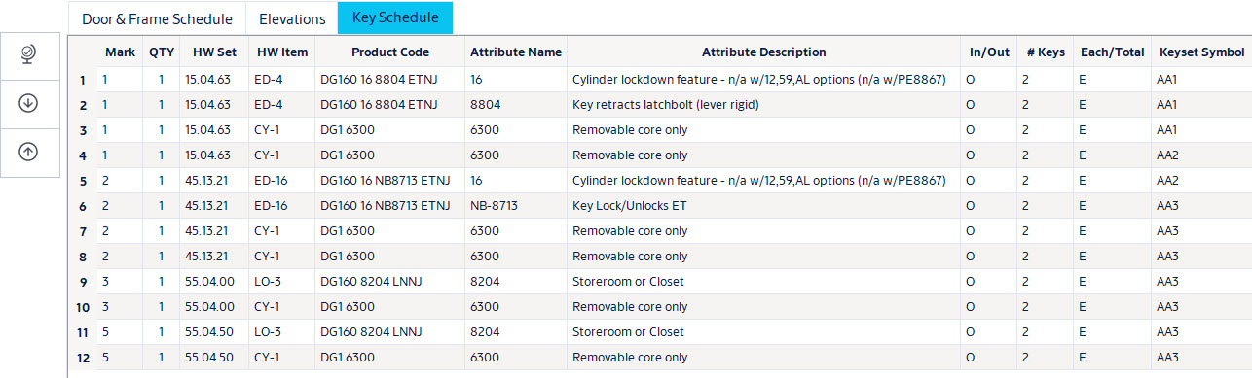Select row number 9 header
The height and width of the screenshot is (378, 1252).
pos(83,282)
